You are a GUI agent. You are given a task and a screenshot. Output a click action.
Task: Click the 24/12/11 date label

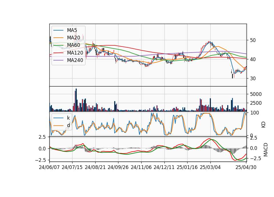[x=164, y=167]
